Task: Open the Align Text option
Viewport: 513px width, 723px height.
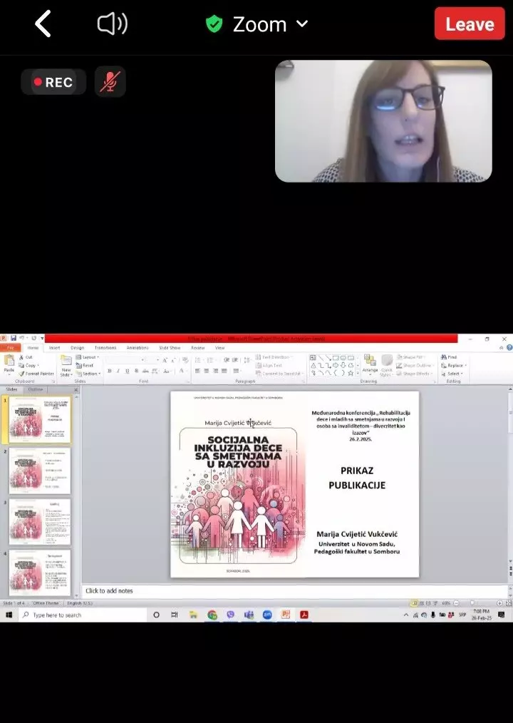Action: (269, 365)
